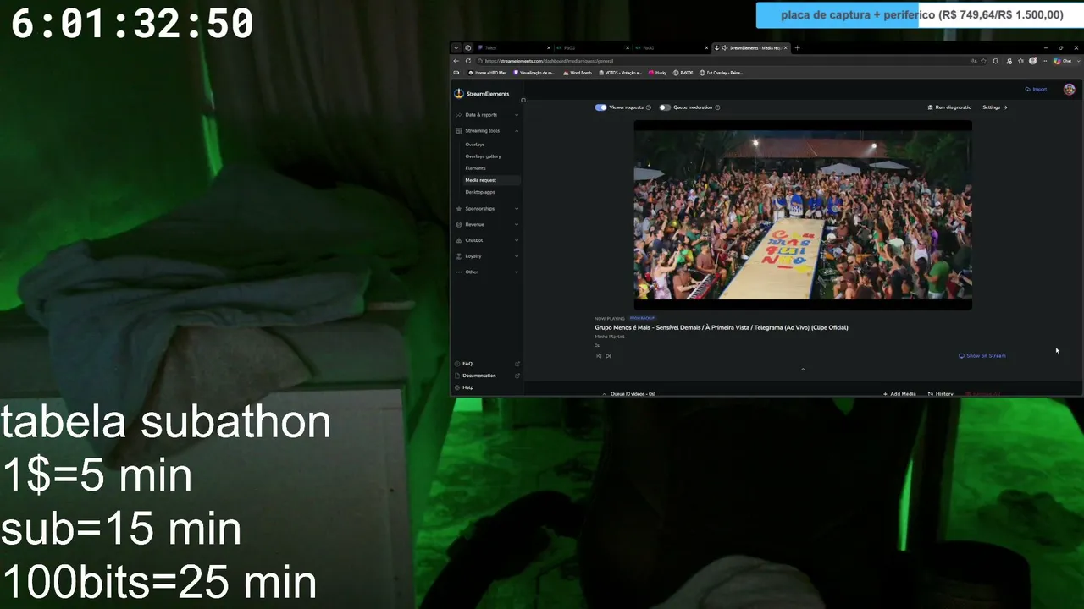Open the Word Bomb bookmark

(x=577, y=73)
